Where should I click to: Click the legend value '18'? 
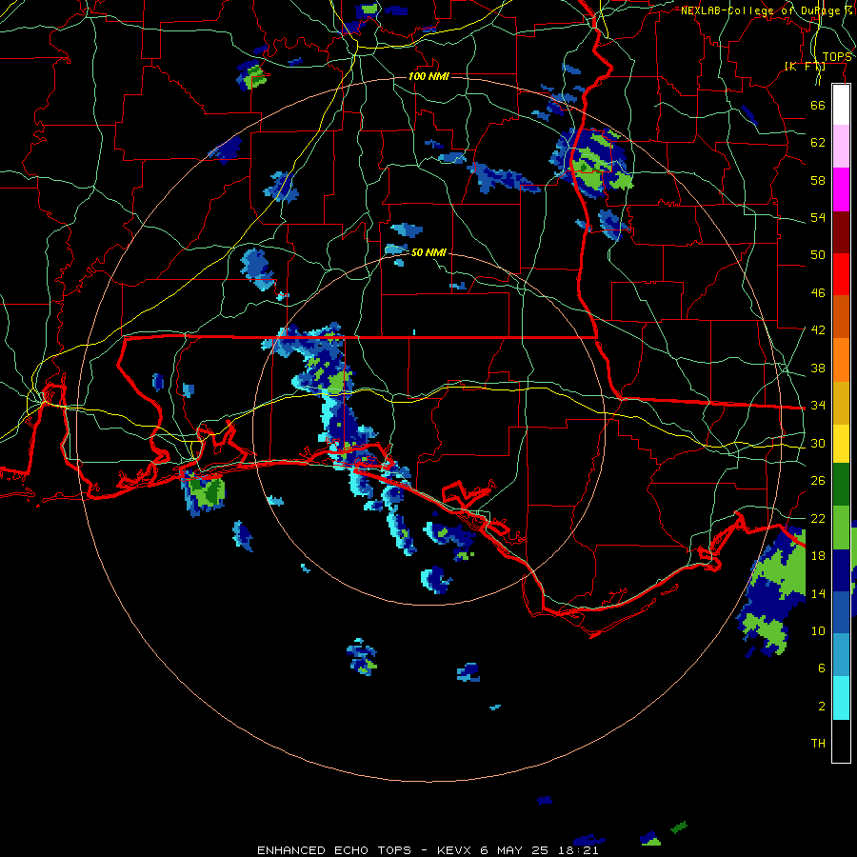coord(818,556)
